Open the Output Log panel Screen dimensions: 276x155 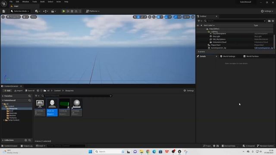(x=27, y=146)
